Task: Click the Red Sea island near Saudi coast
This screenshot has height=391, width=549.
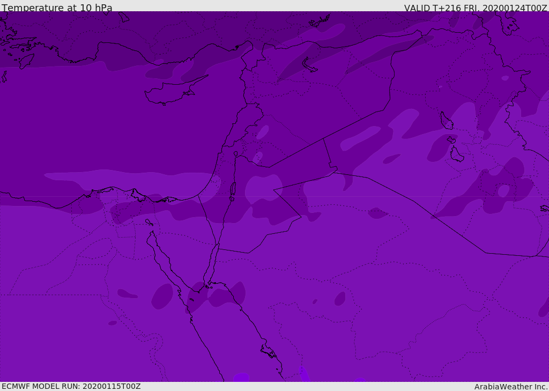Action: pyautogui.click(x=269, y=351)
